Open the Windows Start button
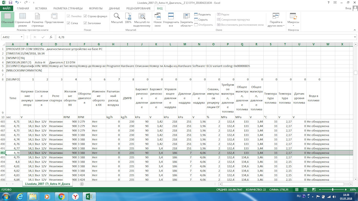This screenshot has width=358, height=201. [6, 197]
